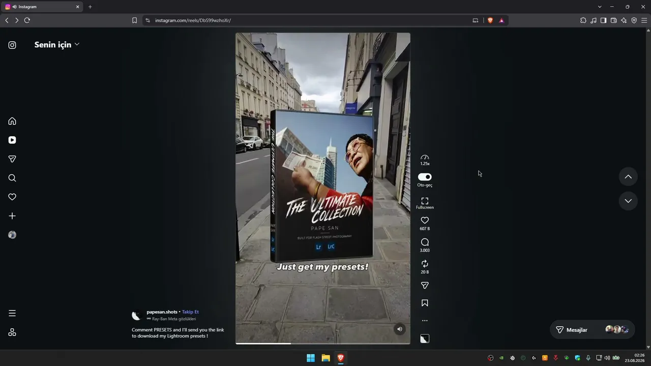Mute the reel audio speaker button

point(400,329)
